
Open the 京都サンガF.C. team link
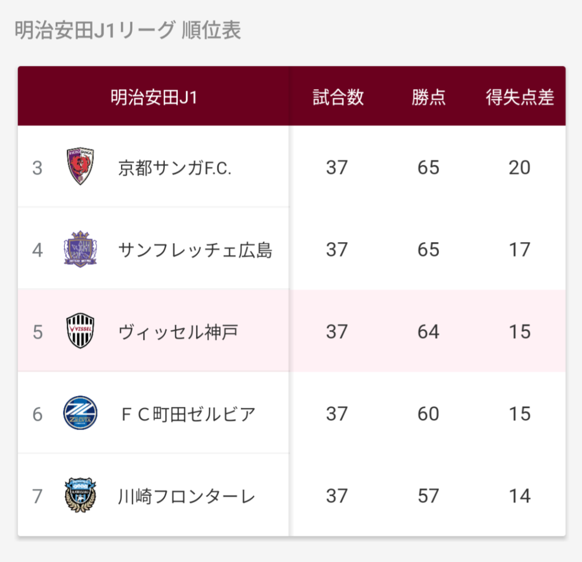coord(174,168)
